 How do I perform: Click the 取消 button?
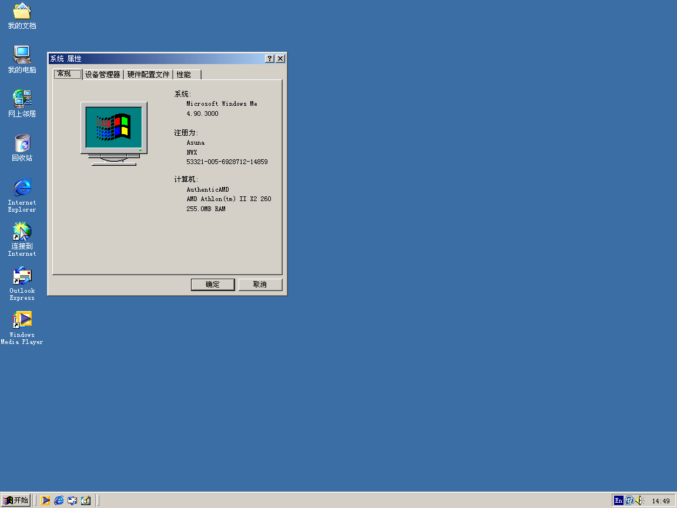260,285
